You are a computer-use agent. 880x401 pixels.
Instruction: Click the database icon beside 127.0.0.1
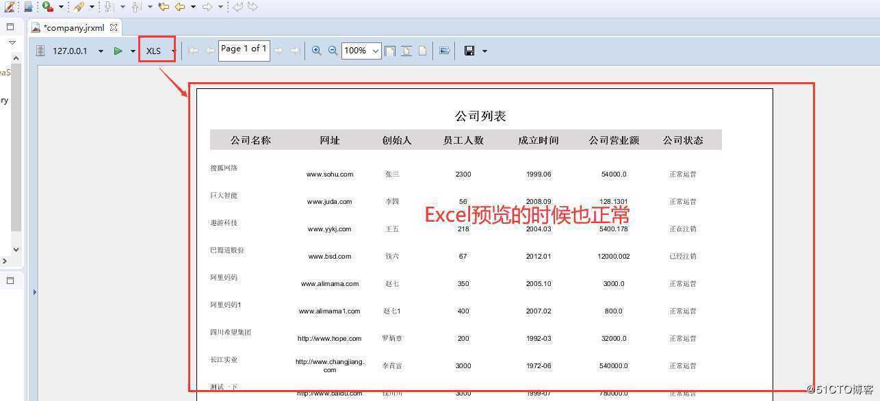(40, 50)
